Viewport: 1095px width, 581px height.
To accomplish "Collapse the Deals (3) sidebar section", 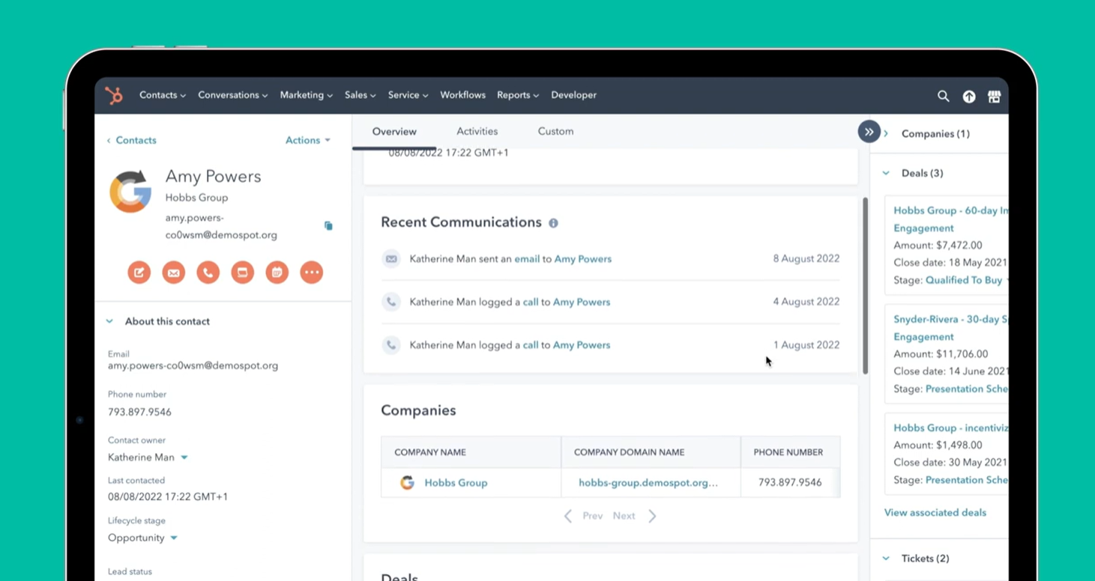I will click(x=886, y=173).
